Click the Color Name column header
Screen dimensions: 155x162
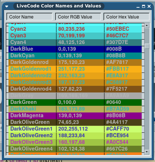coord(29,17)
